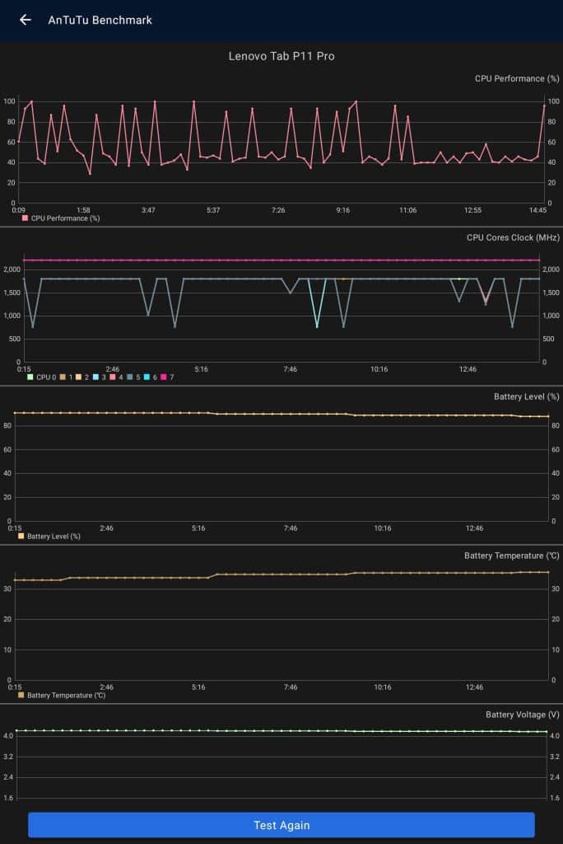This screenshot has width=563, height=844.
Task: Tap the 11:06 time label on CPU Performance chart
Action: [x=407, y=210]
